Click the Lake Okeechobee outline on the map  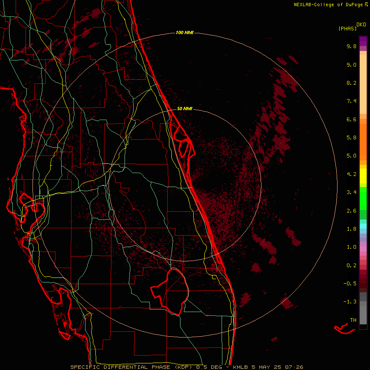pyautogui.click(x=170, y=292)
